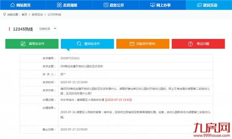Click the requester name 吕**
The height and width of the screenshot is (139, 232).
coord(63,74)
